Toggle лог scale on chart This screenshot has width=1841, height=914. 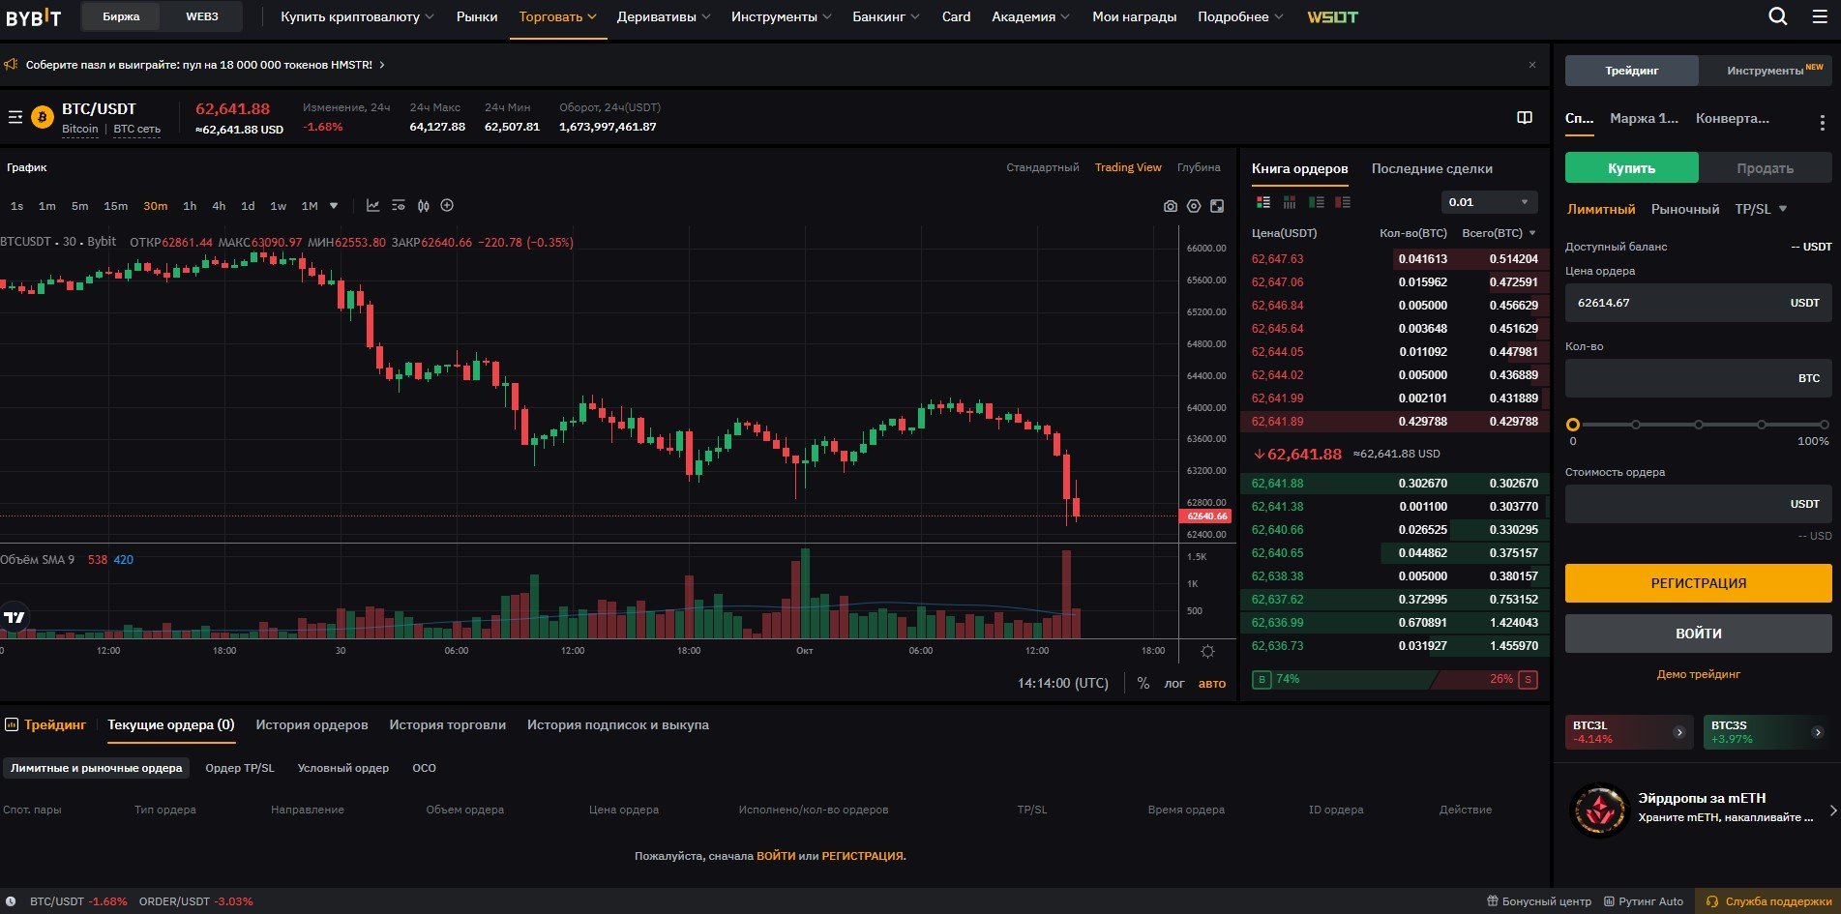pos(1174,683)
